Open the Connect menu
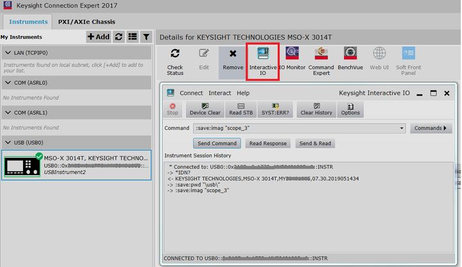This screenshot has width=462, height=267. coord(191,93)
